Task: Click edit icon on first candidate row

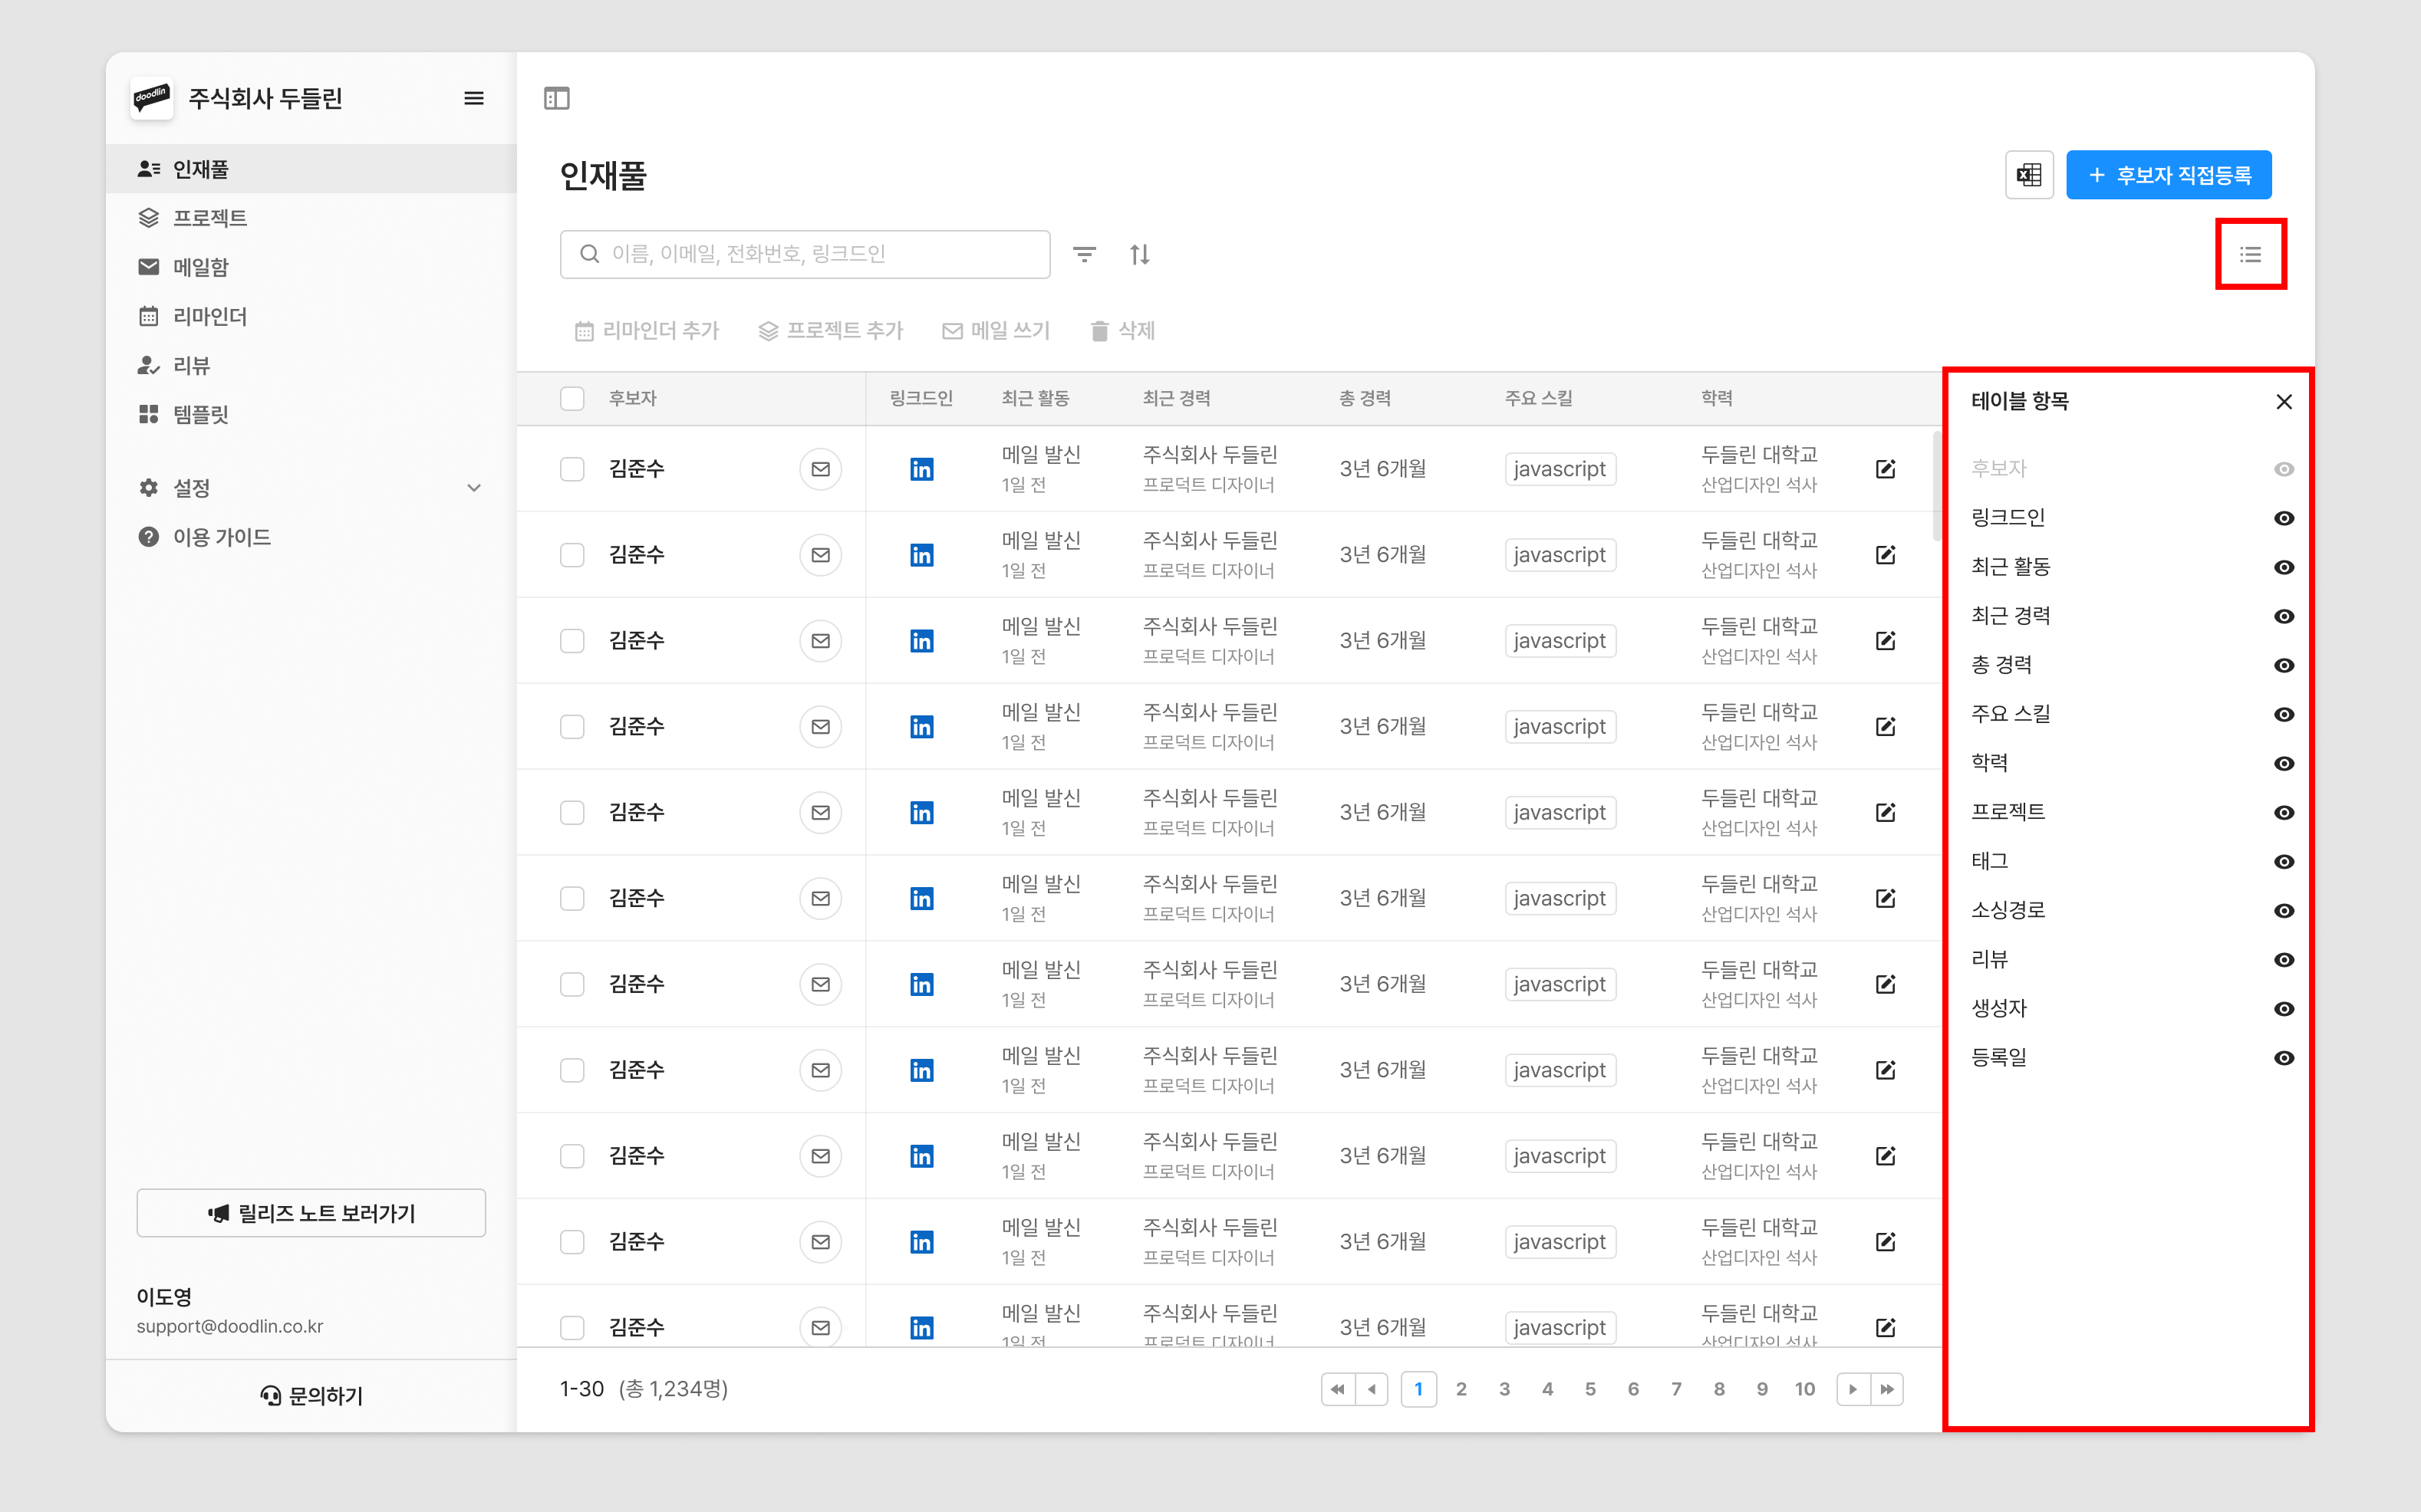Action: coord(1885,469)
